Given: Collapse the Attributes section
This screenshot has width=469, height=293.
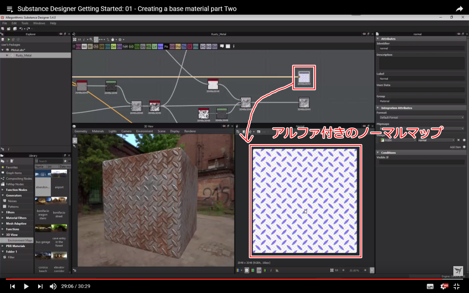Looking at the screenshot, I should (378, 39).
